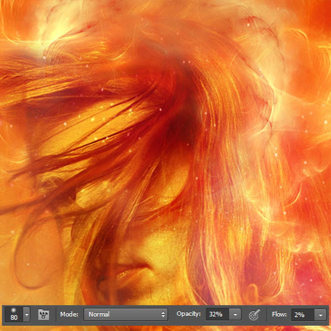This screenshot has width=331, height=331.
Task: Click the brush size 80 number
Action: [x=14, y=317]
